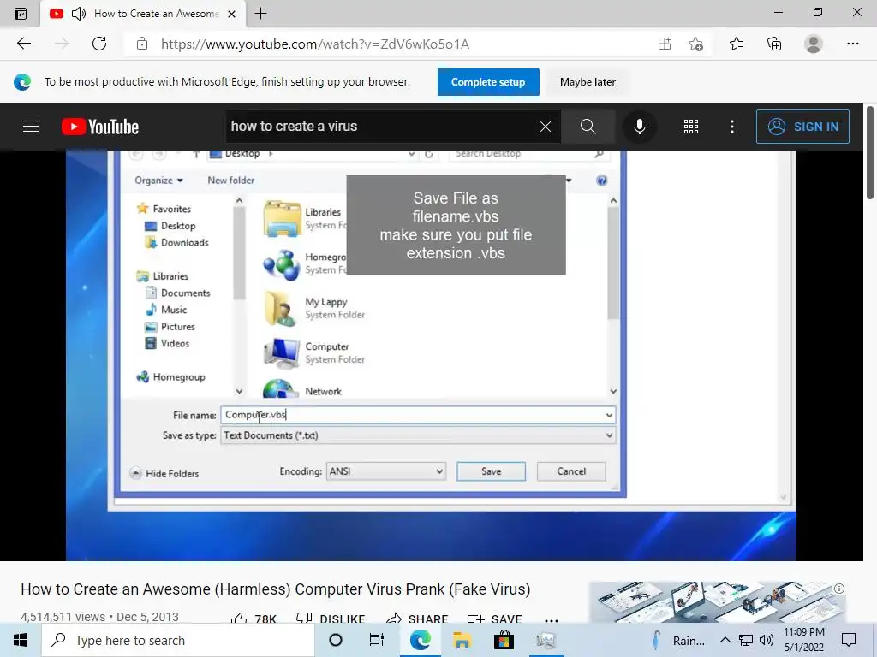Show hidden system tray icons
This screenshot has width=877, height=657.
[x=725, y=640]
